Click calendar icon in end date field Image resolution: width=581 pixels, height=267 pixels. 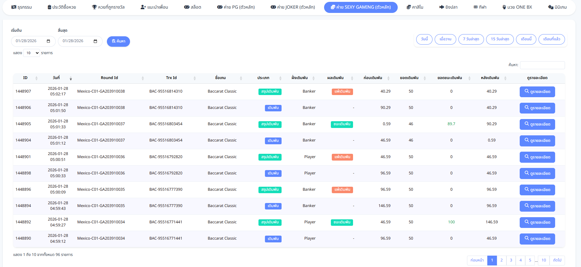tap(95, 41)
